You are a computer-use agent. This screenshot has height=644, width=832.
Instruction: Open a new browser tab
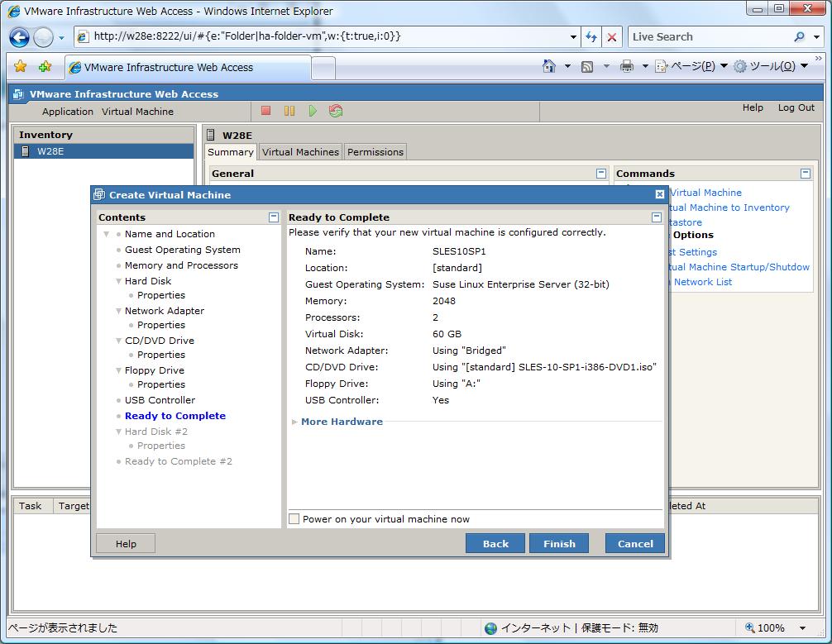[x=323, y=68]
